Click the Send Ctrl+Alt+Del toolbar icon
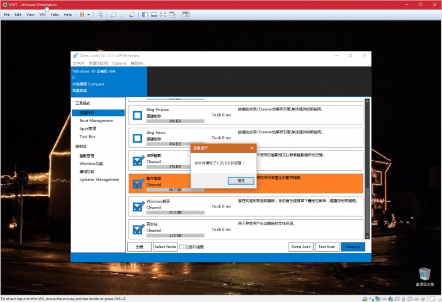Viewport: 442px width, 302px height. (100, 15)
